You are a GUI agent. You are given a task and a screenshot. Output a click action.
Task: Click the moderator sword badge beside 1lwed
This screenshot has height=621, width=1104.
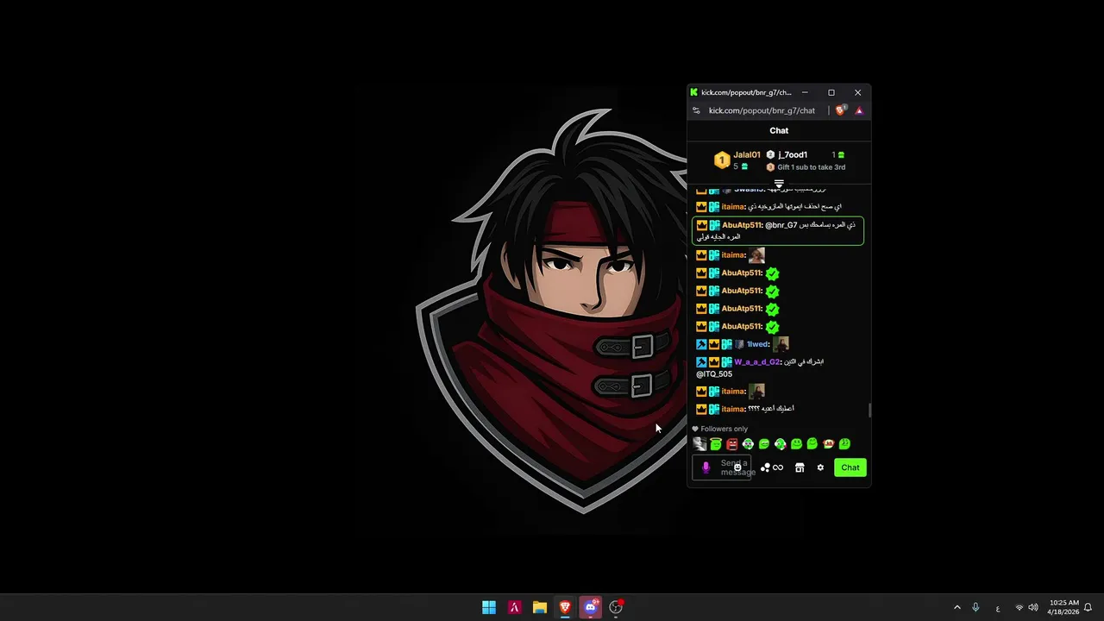[x=701, y=344]
